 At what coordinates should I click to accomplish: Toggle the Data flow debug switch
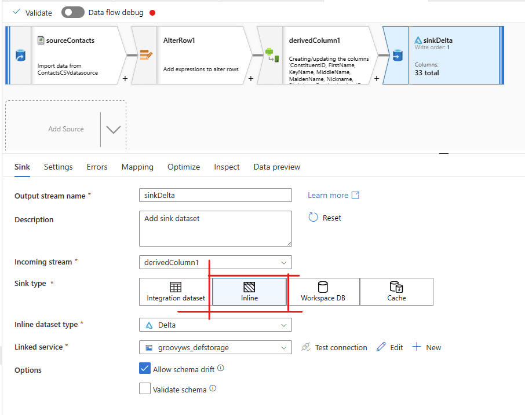pos(73,12)
